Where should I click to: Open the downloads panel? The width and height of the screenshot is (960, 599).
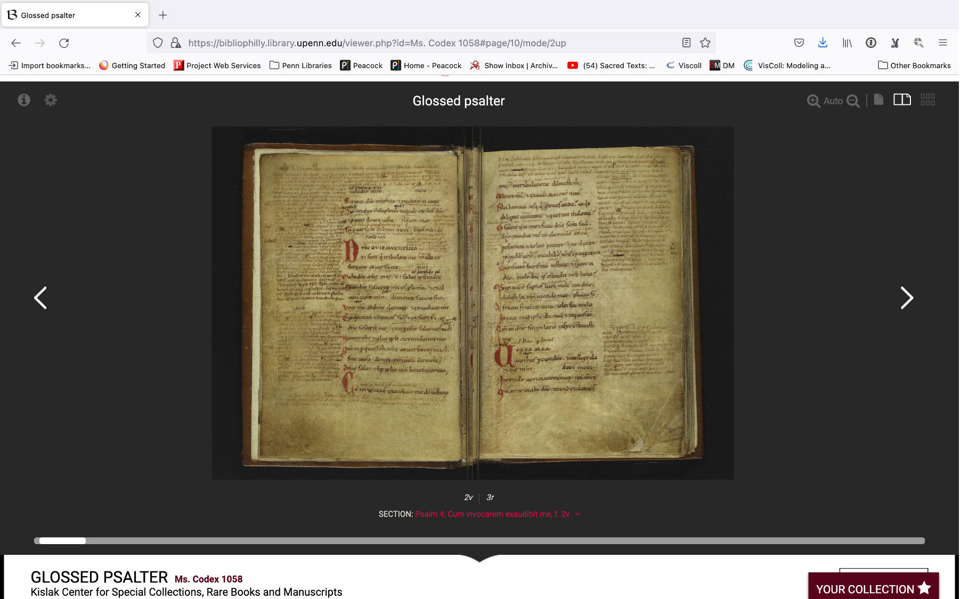pos(823,43)
